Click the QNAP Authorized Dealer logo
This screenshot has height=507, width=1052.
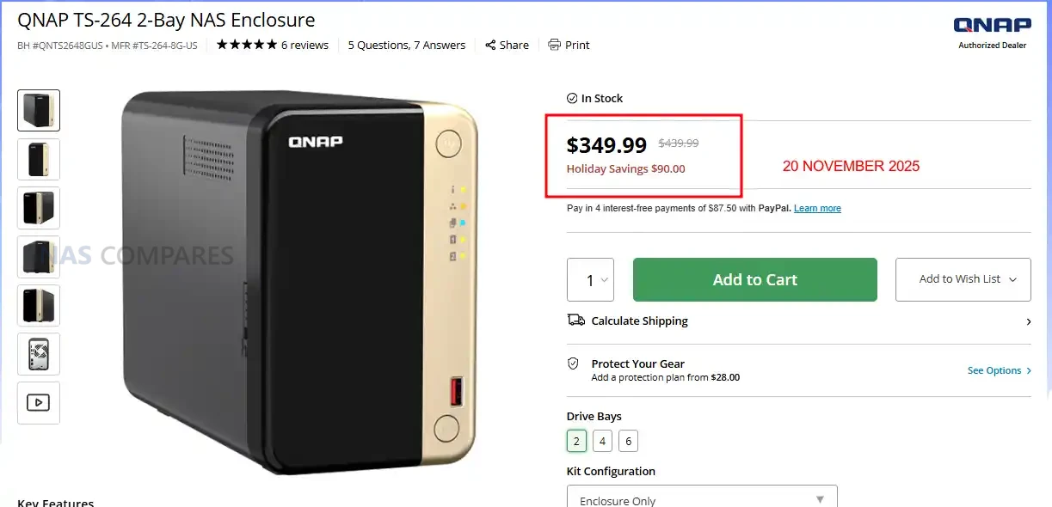pyautogui.click(x=992, y=32)
